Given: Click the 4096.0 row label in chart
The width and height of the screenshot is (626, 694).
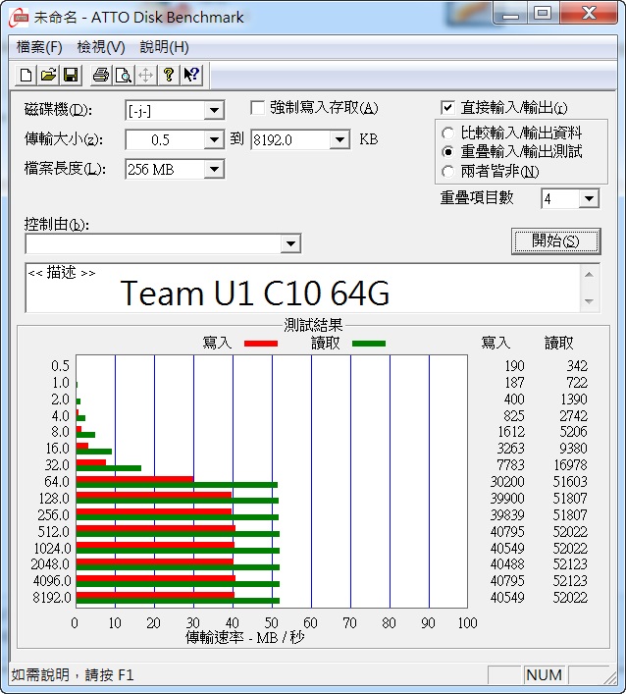Looking at the screenshot, I should click(52, 581).
